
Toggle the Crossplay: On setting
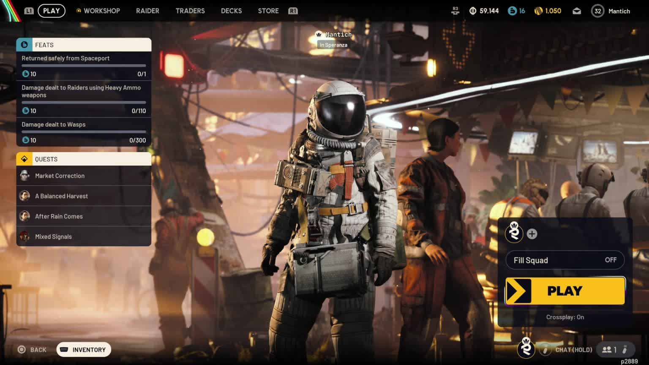(565, 317)
